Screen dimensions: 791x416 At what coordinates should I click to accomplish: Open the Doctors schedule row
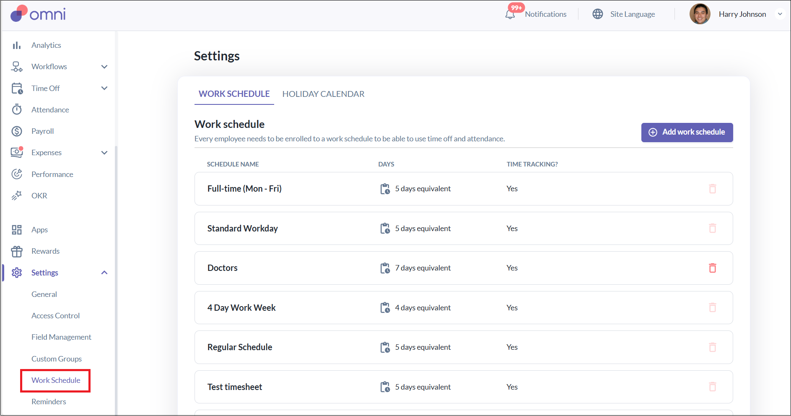(x=464, y=268)
